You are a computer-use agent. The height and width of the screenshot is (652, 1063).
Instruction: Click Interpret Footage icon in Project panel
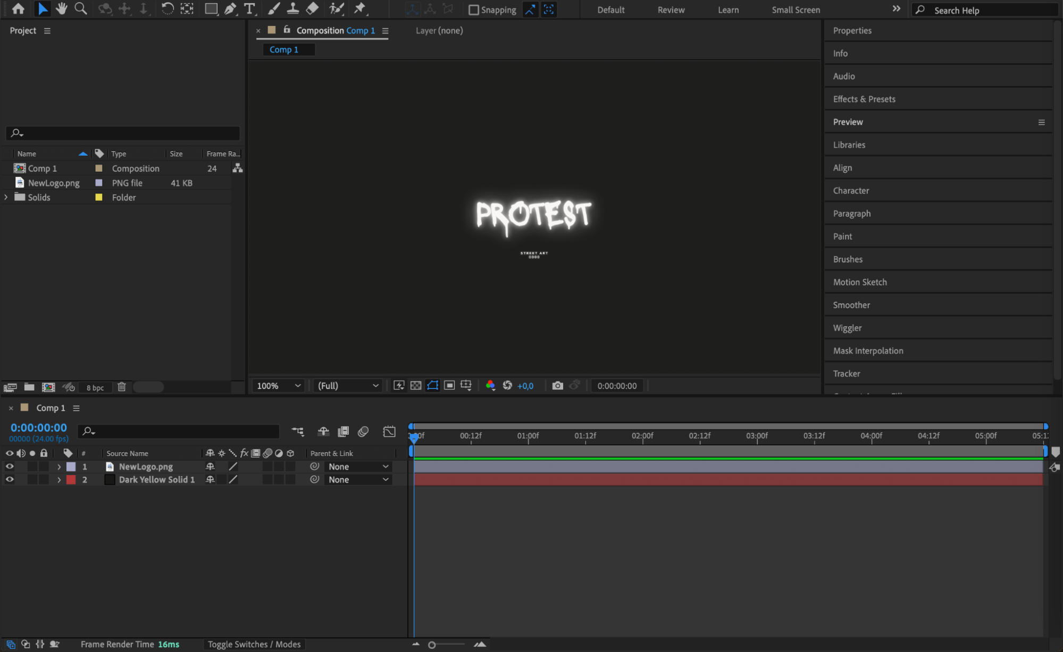pos(10,387)
